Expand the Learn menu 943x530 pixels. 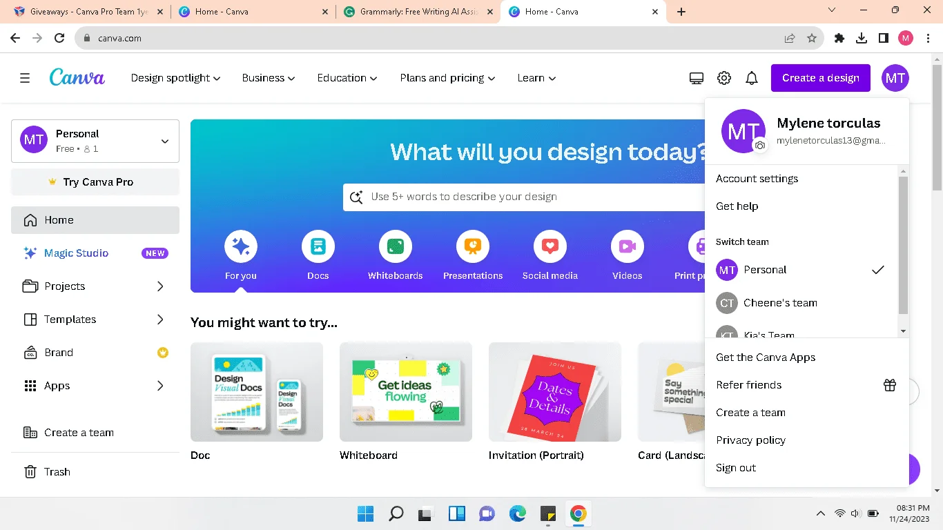(536, 78)
